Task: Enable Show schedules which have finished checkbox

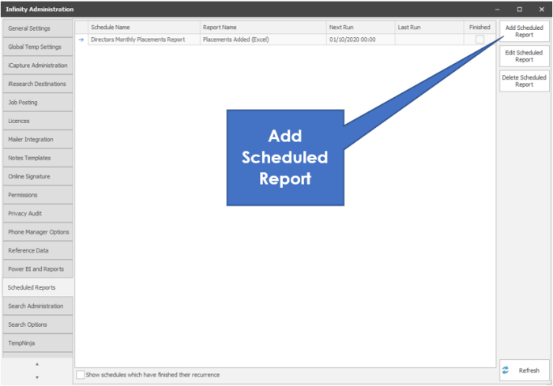Action: pyautogui.click(x=80, y=374)
